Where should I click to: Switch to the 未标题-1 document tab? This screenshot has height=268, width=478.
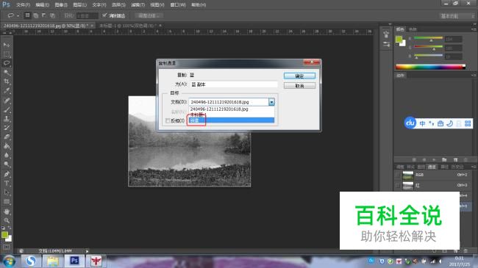(128, 26)
